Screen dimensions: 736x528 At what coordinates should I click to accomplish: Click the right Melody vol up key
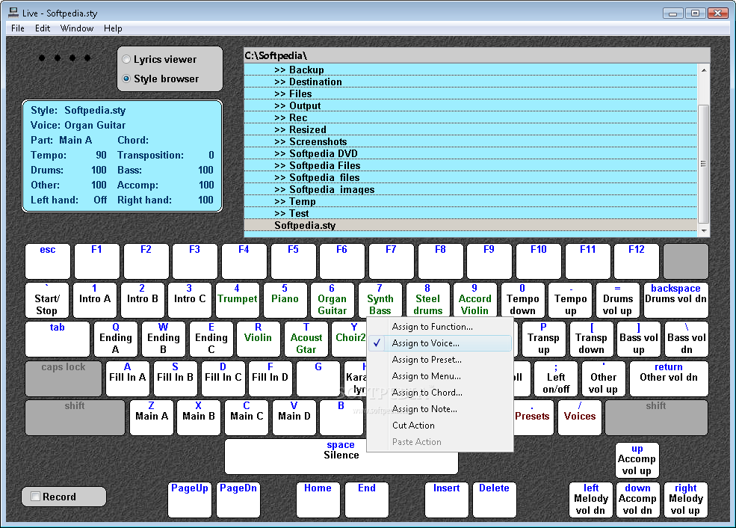point(686,500)
